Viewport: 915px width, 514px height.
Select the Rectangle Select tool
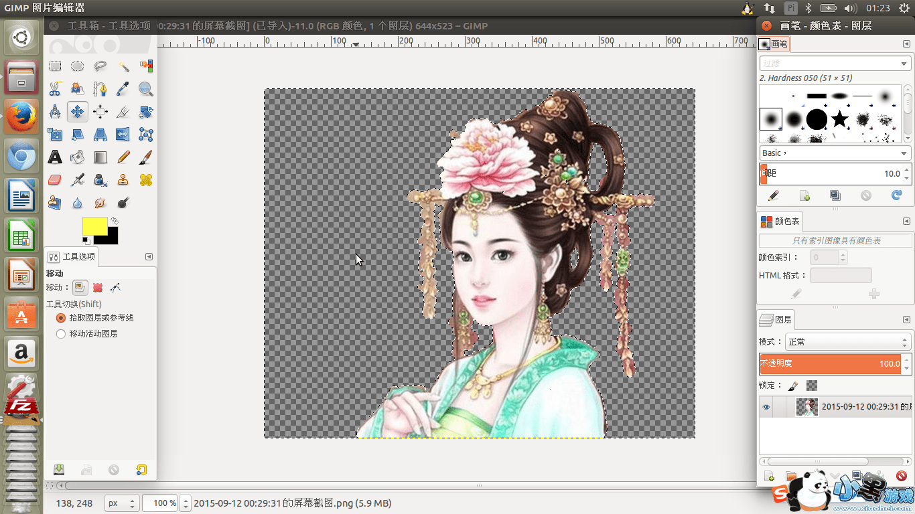click(55, 66)
